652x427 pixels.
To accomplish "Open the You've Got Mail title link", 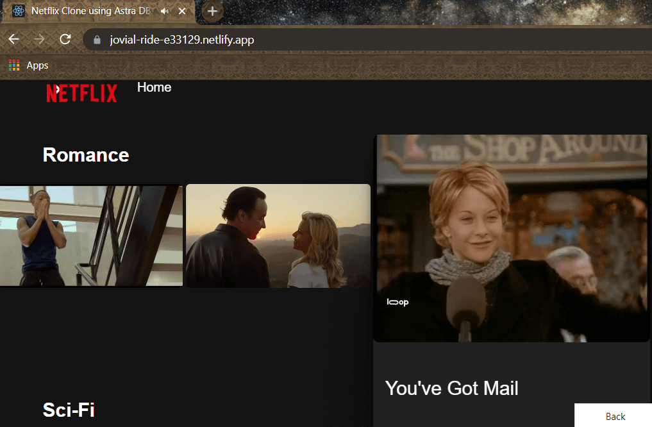I will [x=452, y=388].
